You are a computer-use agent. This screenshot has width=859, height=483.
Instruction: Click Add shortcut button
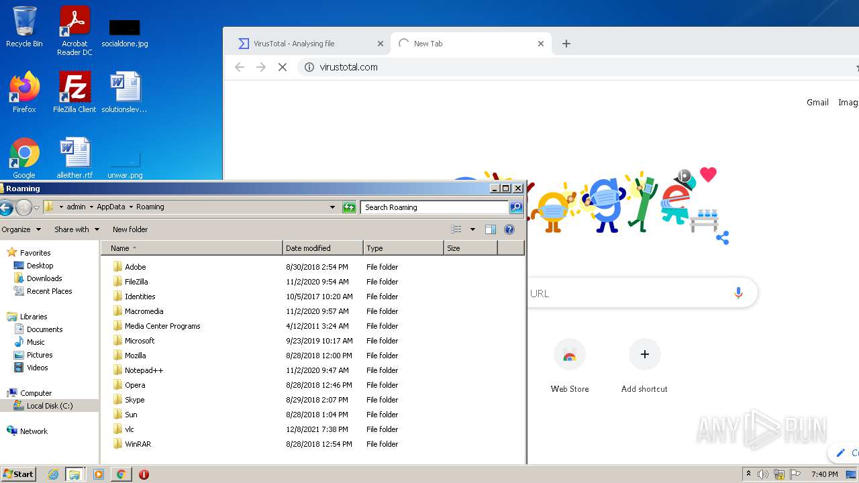pos(644,366)
